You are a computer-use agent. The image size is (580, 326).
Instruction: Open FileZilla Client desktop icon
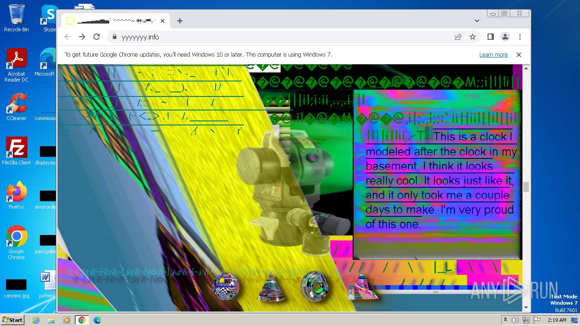(x=16, y=151)
